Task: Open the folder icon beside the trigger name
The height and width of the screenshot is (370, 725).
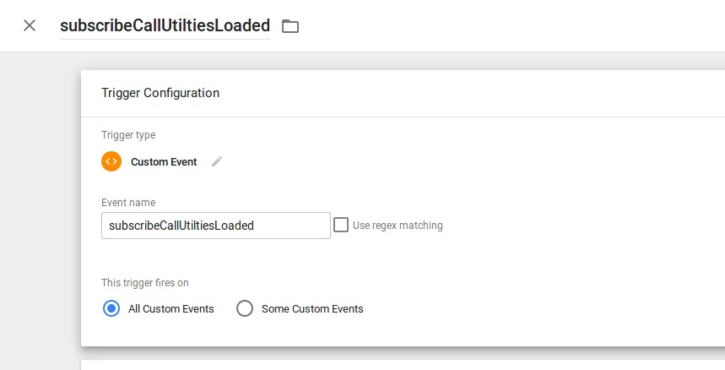Action: point(290,26)
